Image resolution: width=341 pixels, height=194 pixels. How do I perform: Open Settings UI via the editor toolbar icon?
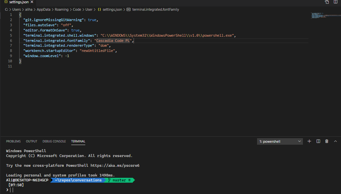326,2
